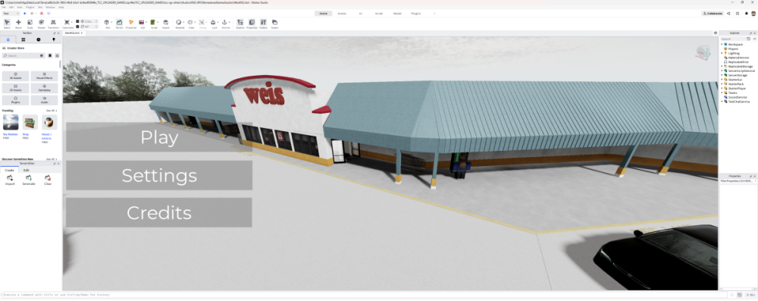This screenshot has height=301, width=758.
Task: Expand the StarterGui node in Explorer
Action: (x=722, y=80)
